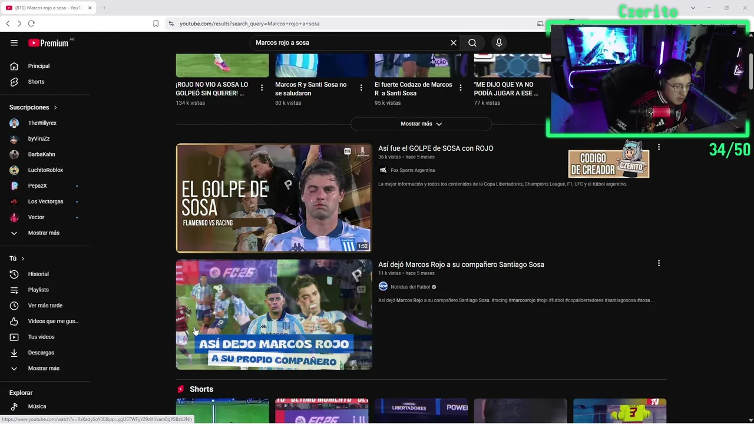The width and height of the screenshot is (754, 424).
Task: Open Los Vectorgas channel subscription
Action: coord(45,201)
